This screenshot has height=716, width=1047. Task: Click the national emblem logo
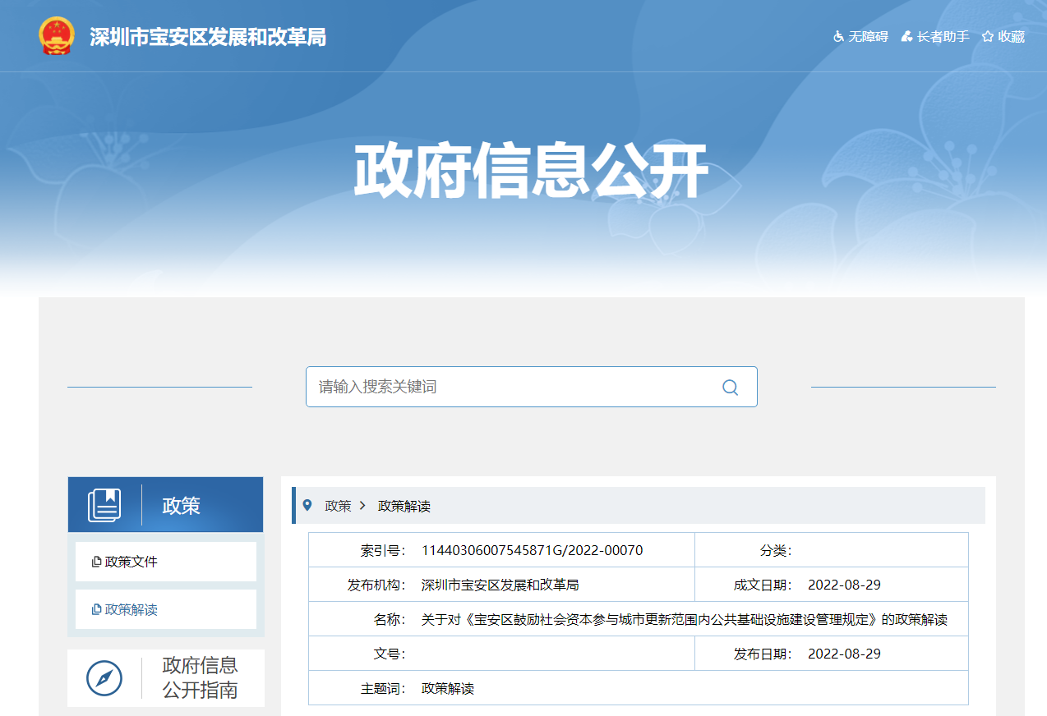tap(56, 36)
